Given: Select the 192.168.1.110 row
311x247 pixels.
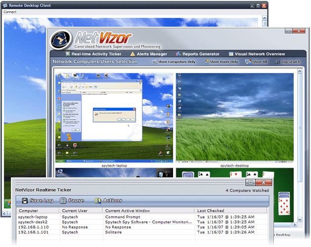Looking at the screenshot, I should [x=142, y=227].
